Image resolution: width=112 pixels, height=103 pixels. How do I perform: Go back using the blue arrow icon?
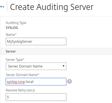[x=2, y=7]
